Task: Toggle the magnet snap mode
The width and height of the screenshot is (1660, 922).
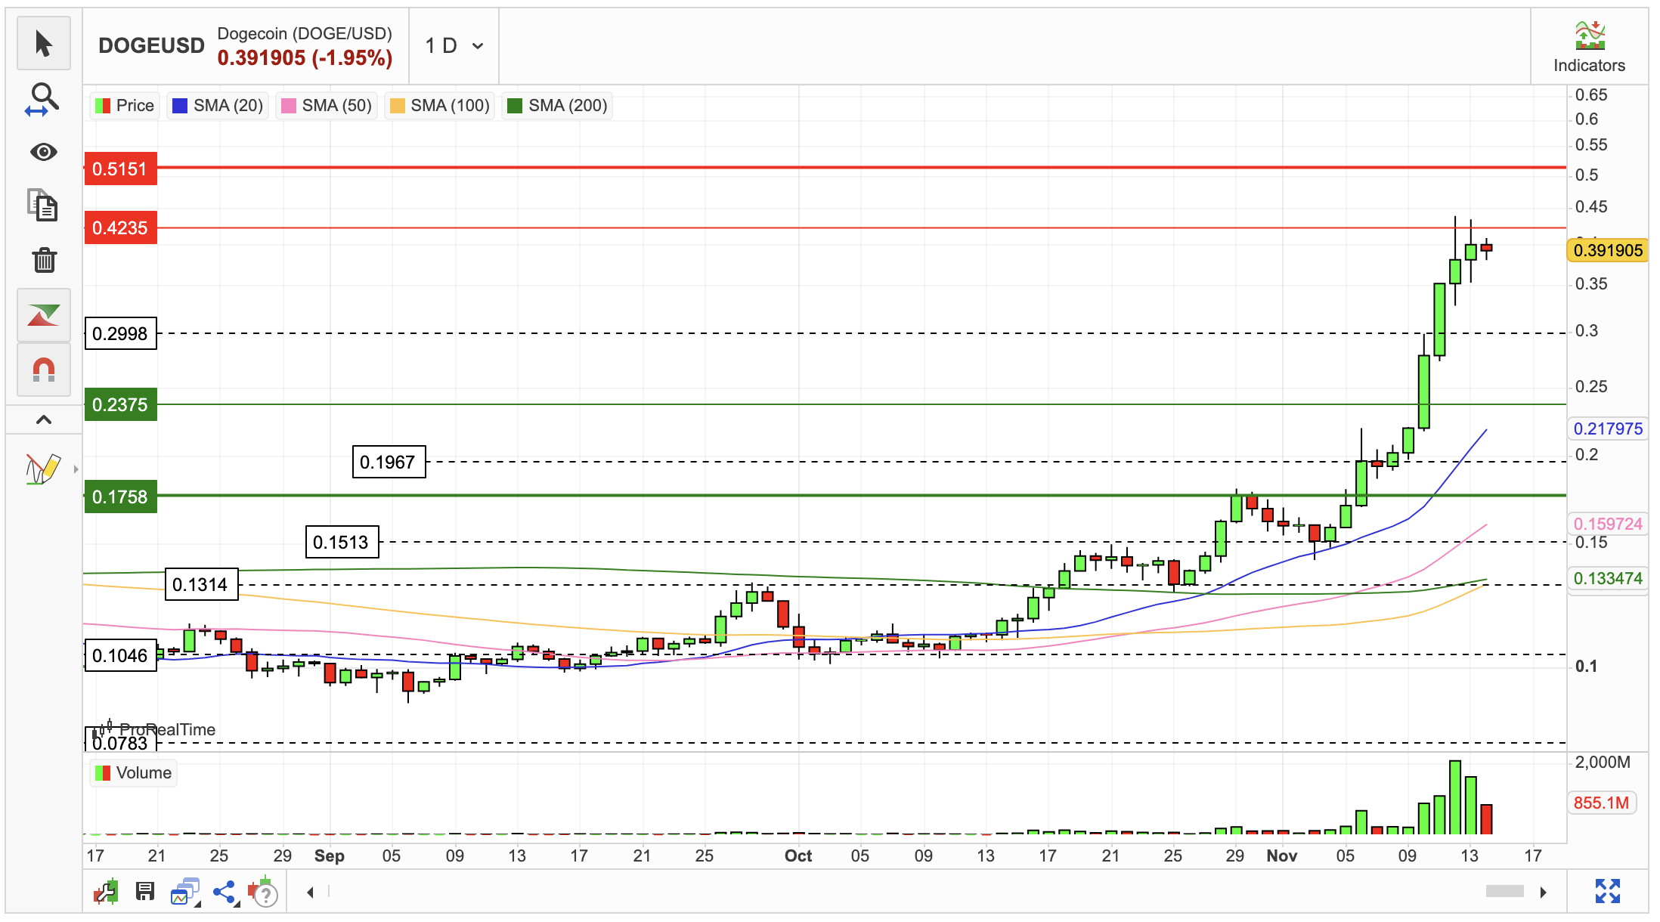Action: pyautogui.click(x=44, y=370)
